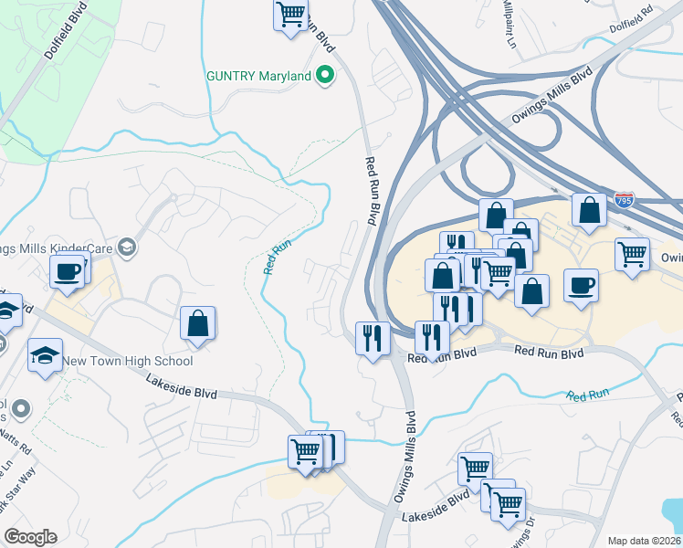
Task: Open the green GUNTRY Maryland location pin
Action: coord(324,75)
